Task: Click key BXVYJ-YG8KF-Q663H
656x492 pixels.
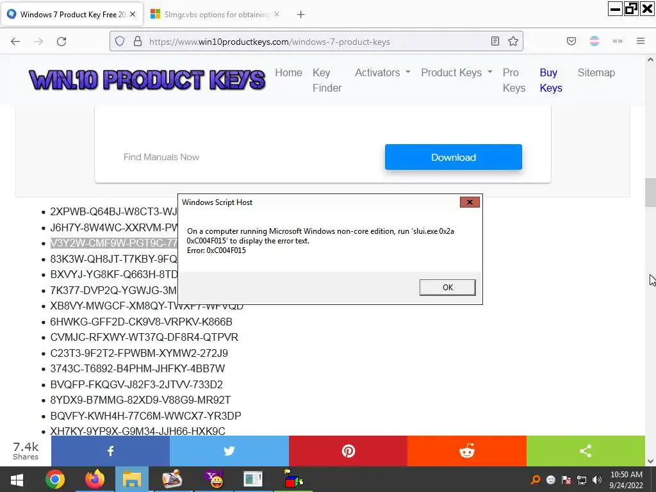Action: pyautogui.click(x=114, y=274)
